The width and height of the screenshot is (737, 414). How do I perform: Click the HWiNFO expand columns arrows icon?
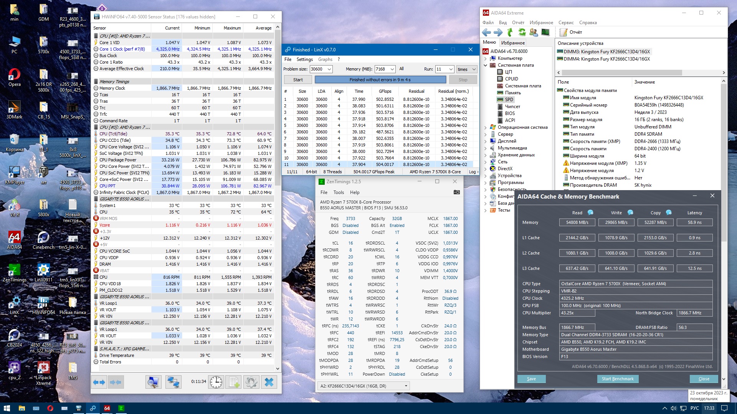[99, 382]
